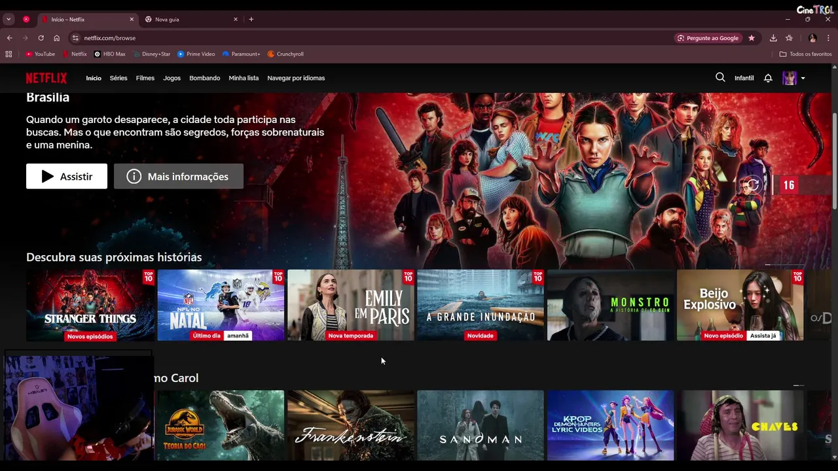
Task: Open the apps grid in the bookmarks bar
Action: 9,54
